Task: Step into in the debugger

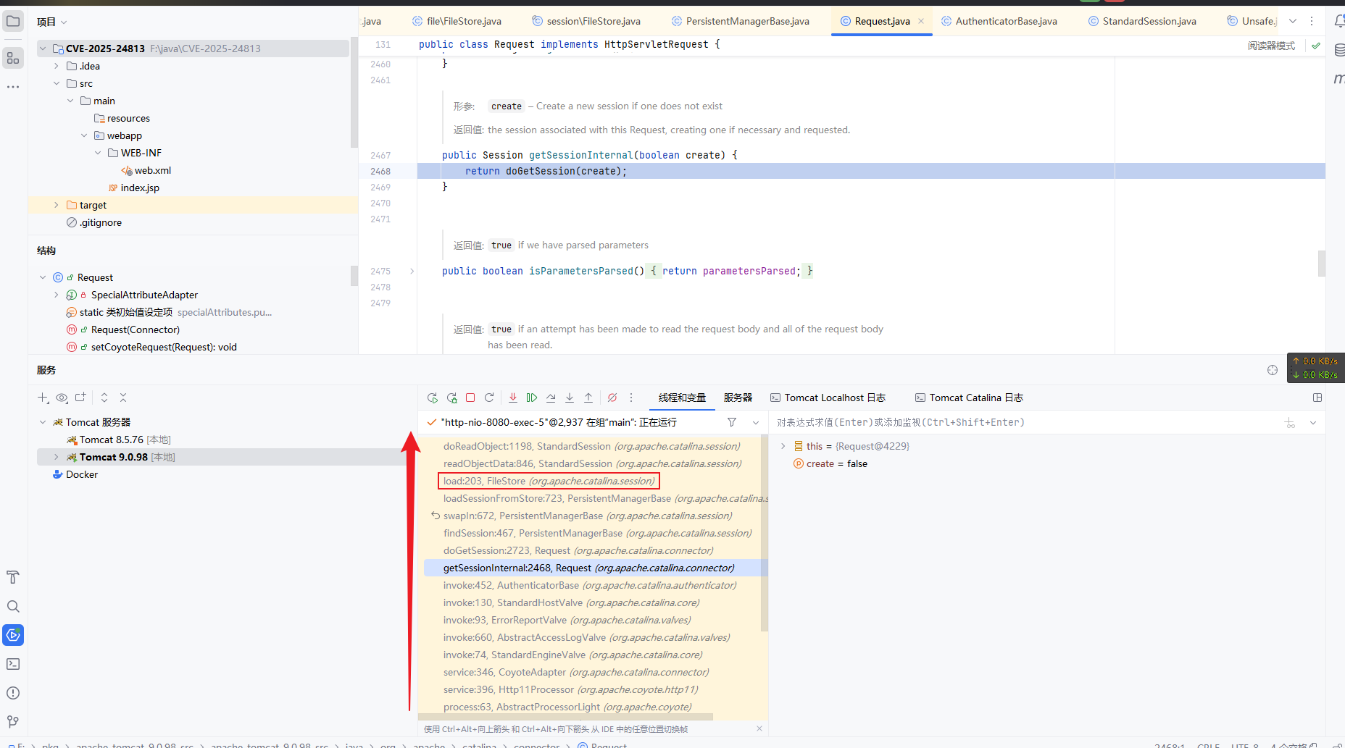Action: [x=570, y=398]
